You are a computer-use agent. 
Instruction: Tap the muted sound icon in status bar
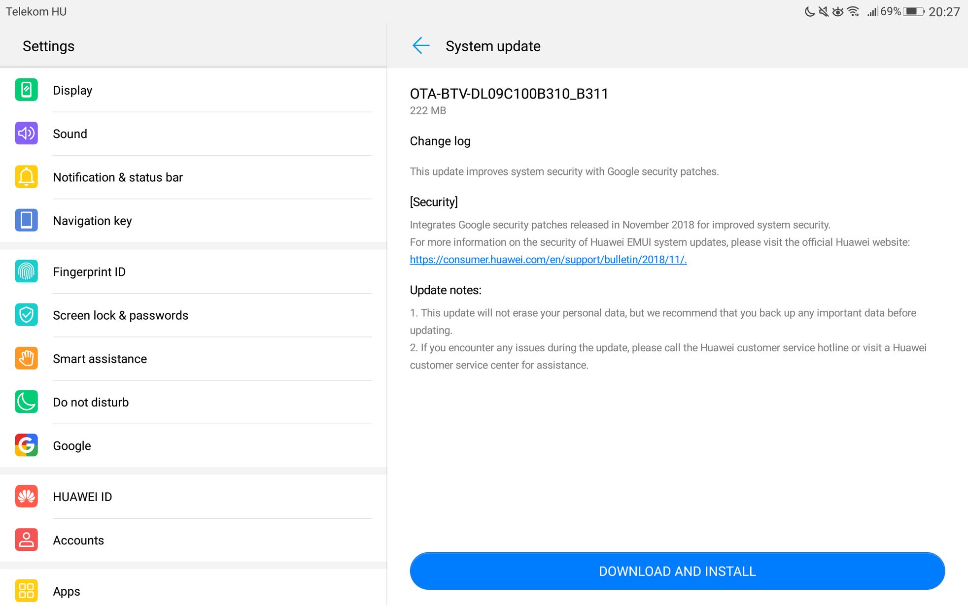coord(824,11)
